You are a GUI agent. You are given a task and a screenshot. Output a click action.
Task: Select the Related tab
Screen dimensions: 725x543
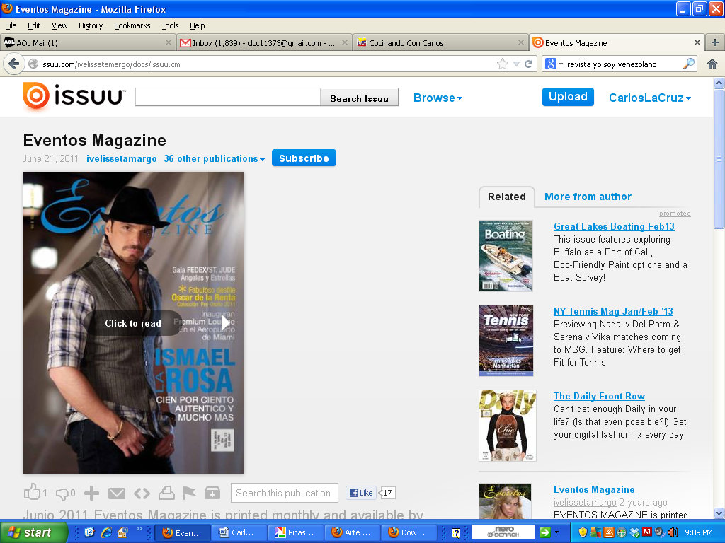[x=507, y=197]
